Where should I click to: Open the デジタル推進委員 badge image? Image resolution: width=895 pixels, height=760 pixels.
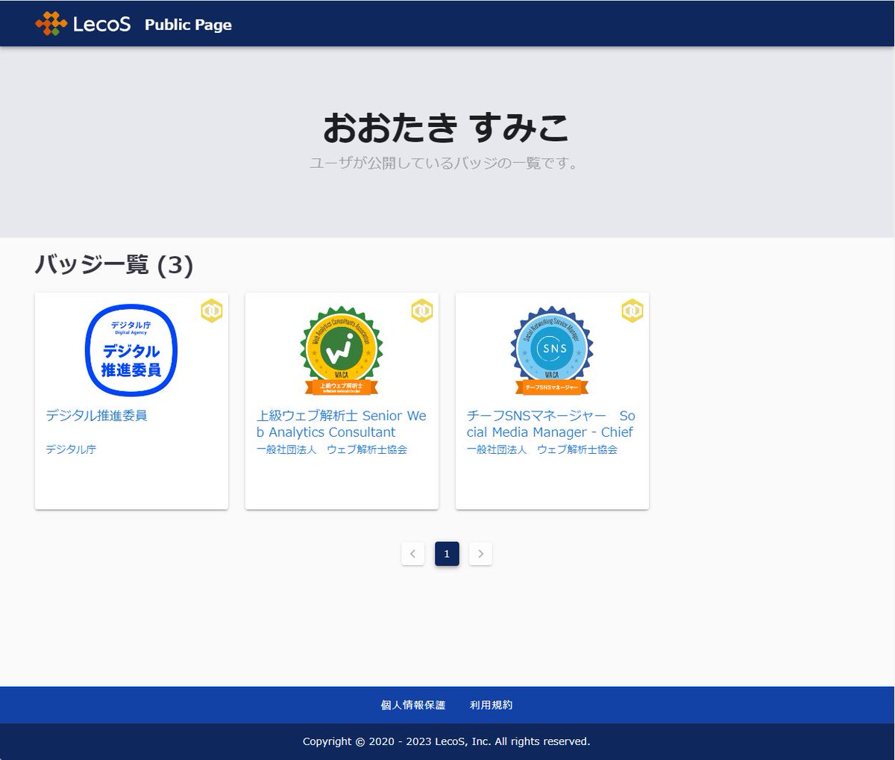pyautogui.click(x=131, y=350)
